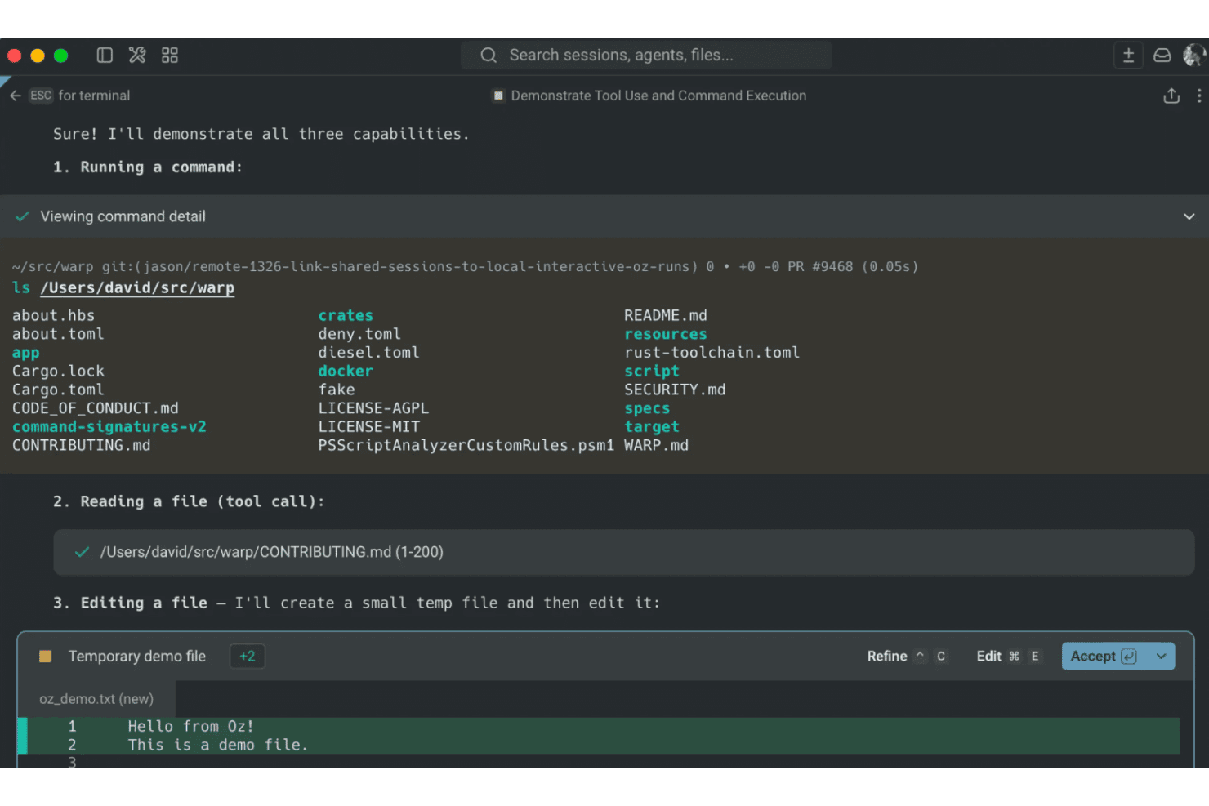Click the conversation title 'Demonstrate Tool Use and Command Execution'
The image size is (1209, 806).
tap(658, 96)
